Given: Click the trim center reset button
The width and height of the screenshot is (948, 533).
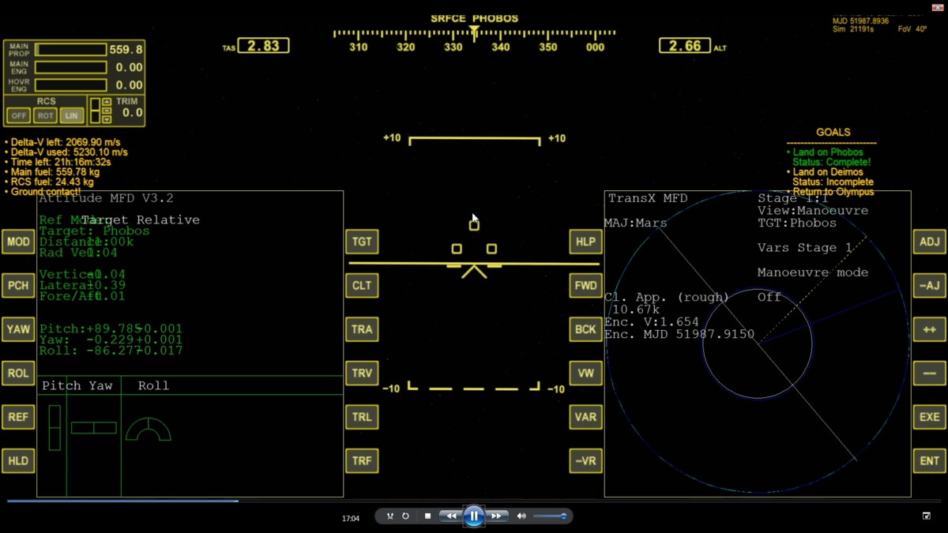Looking at the screenshot, I should pyautogui.click(x=107, y=111).
